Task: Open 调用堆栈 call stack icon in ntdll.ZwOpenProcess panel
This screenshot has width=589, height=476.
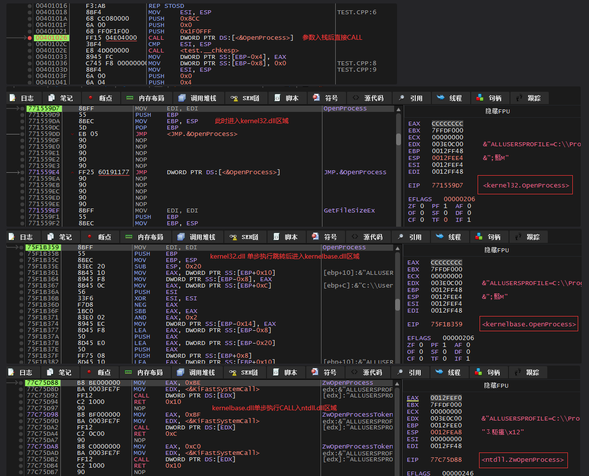Action: pos(181,372)
